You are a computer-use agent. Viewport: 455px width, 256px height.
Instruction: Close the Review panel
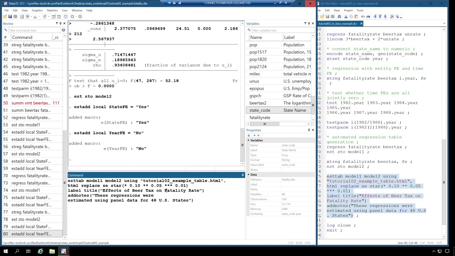[64, 23]
